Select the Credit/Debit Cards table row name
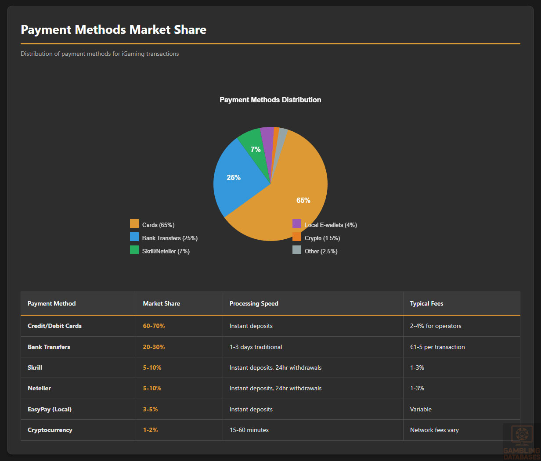The width and height of the screenshot is (541, 461). 54,326
